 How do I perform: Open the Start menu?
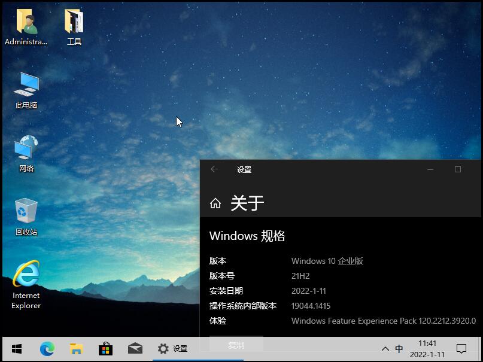17,348
